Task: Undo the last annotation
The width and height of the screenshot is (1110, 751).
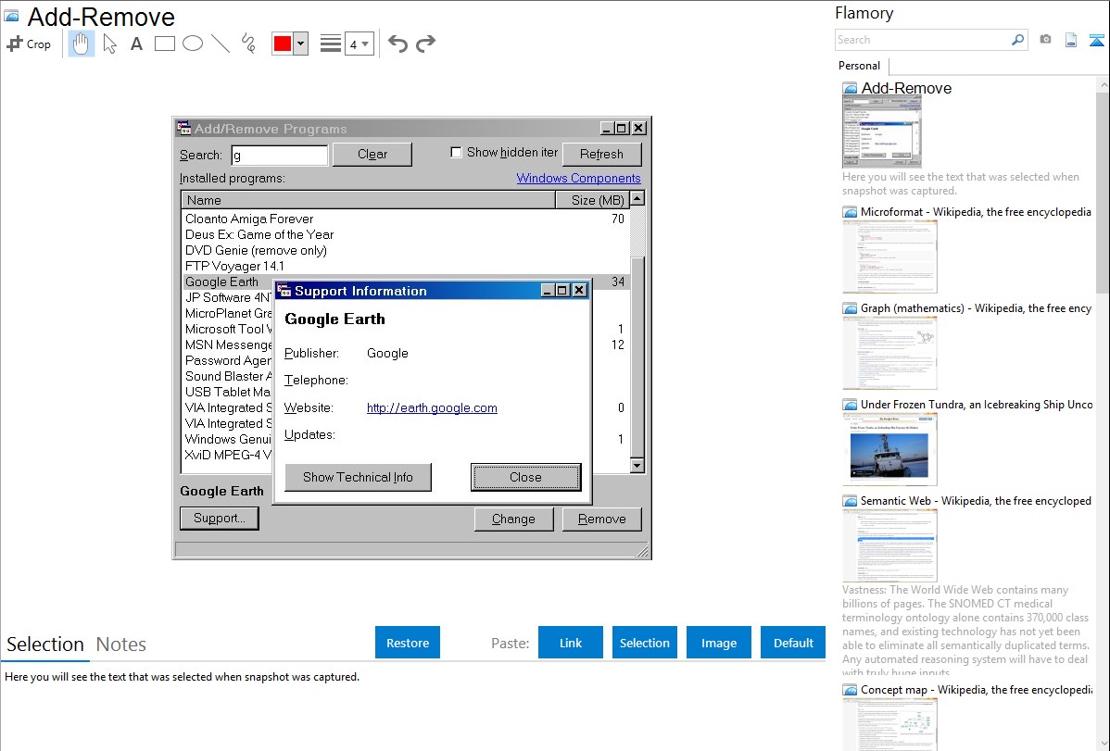Action: (397, 44)
